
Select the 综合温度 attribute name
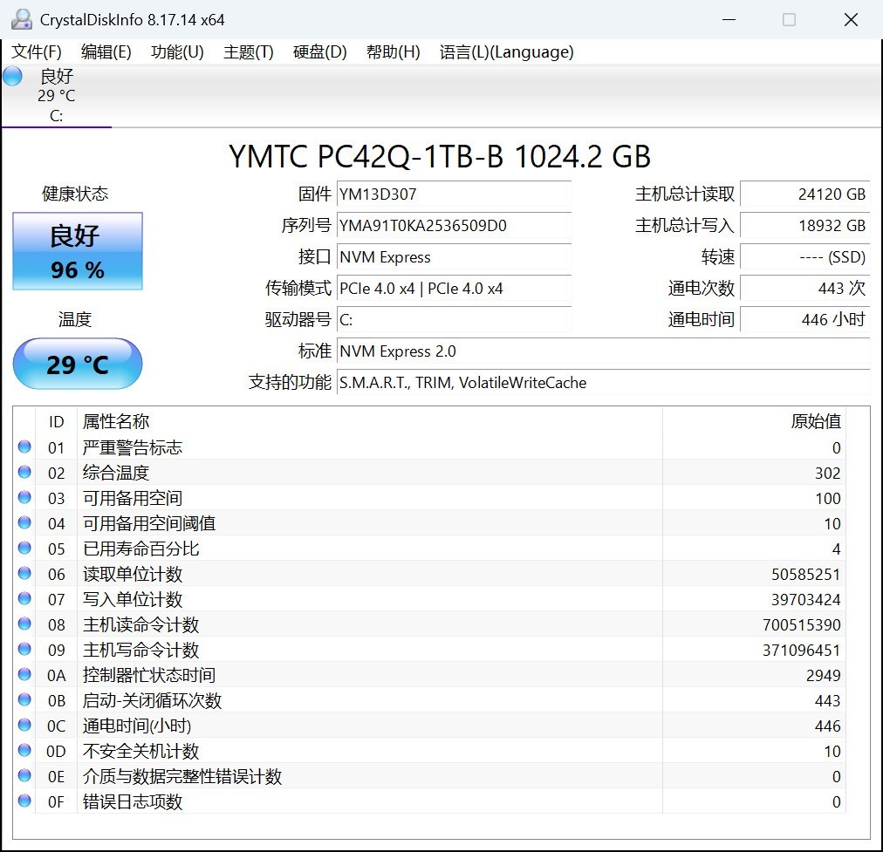(x=115, y=474)
